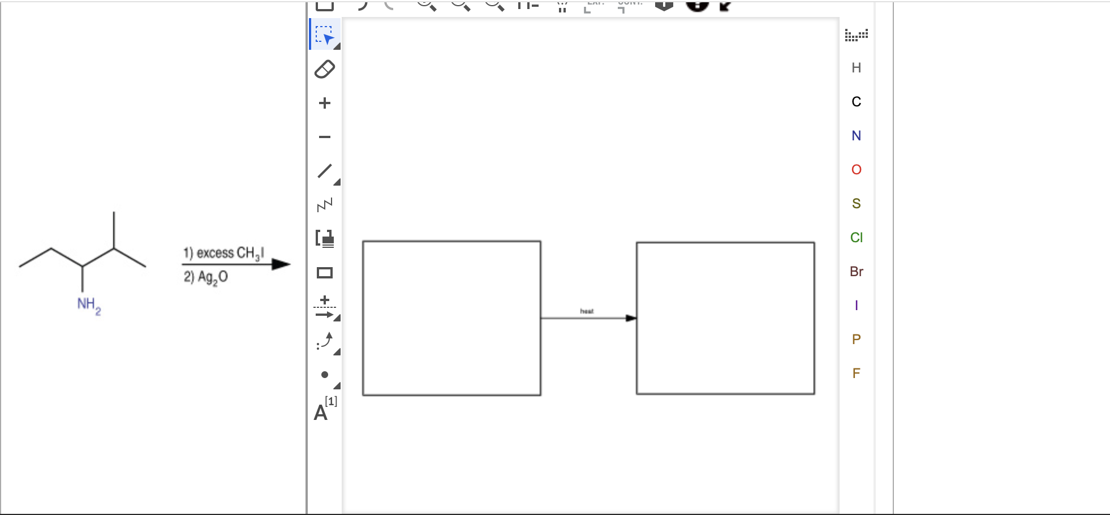The image size is (1110, 515).
Task: Select the rectangle selection tool
Action: click(x=324, y=35)
